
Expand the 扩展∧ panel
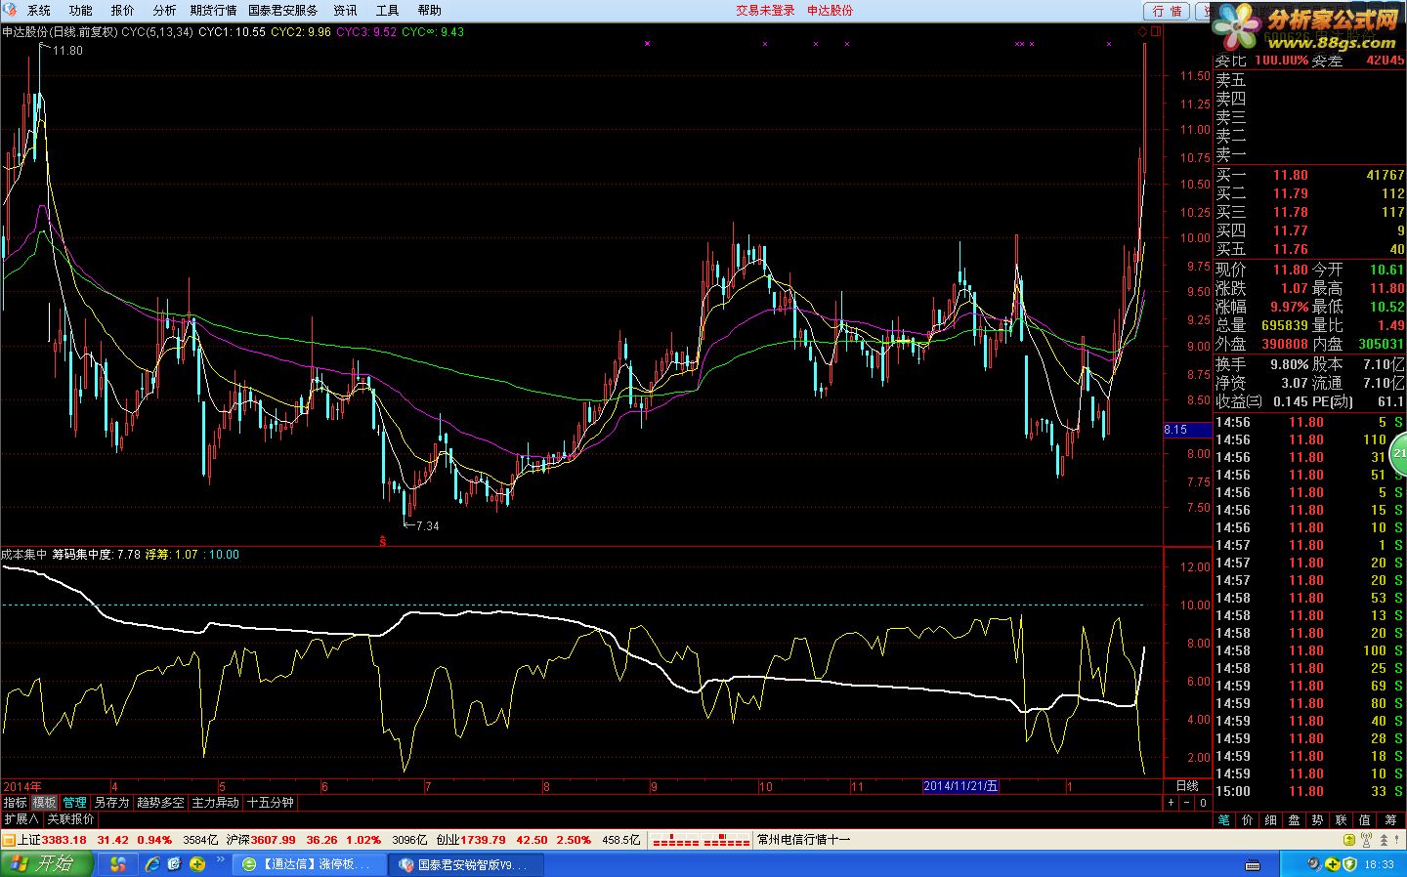21,819
